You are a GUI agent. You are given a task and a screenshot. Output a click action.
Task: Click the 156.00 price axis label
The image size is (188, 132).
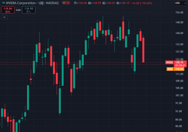(179, 12)
